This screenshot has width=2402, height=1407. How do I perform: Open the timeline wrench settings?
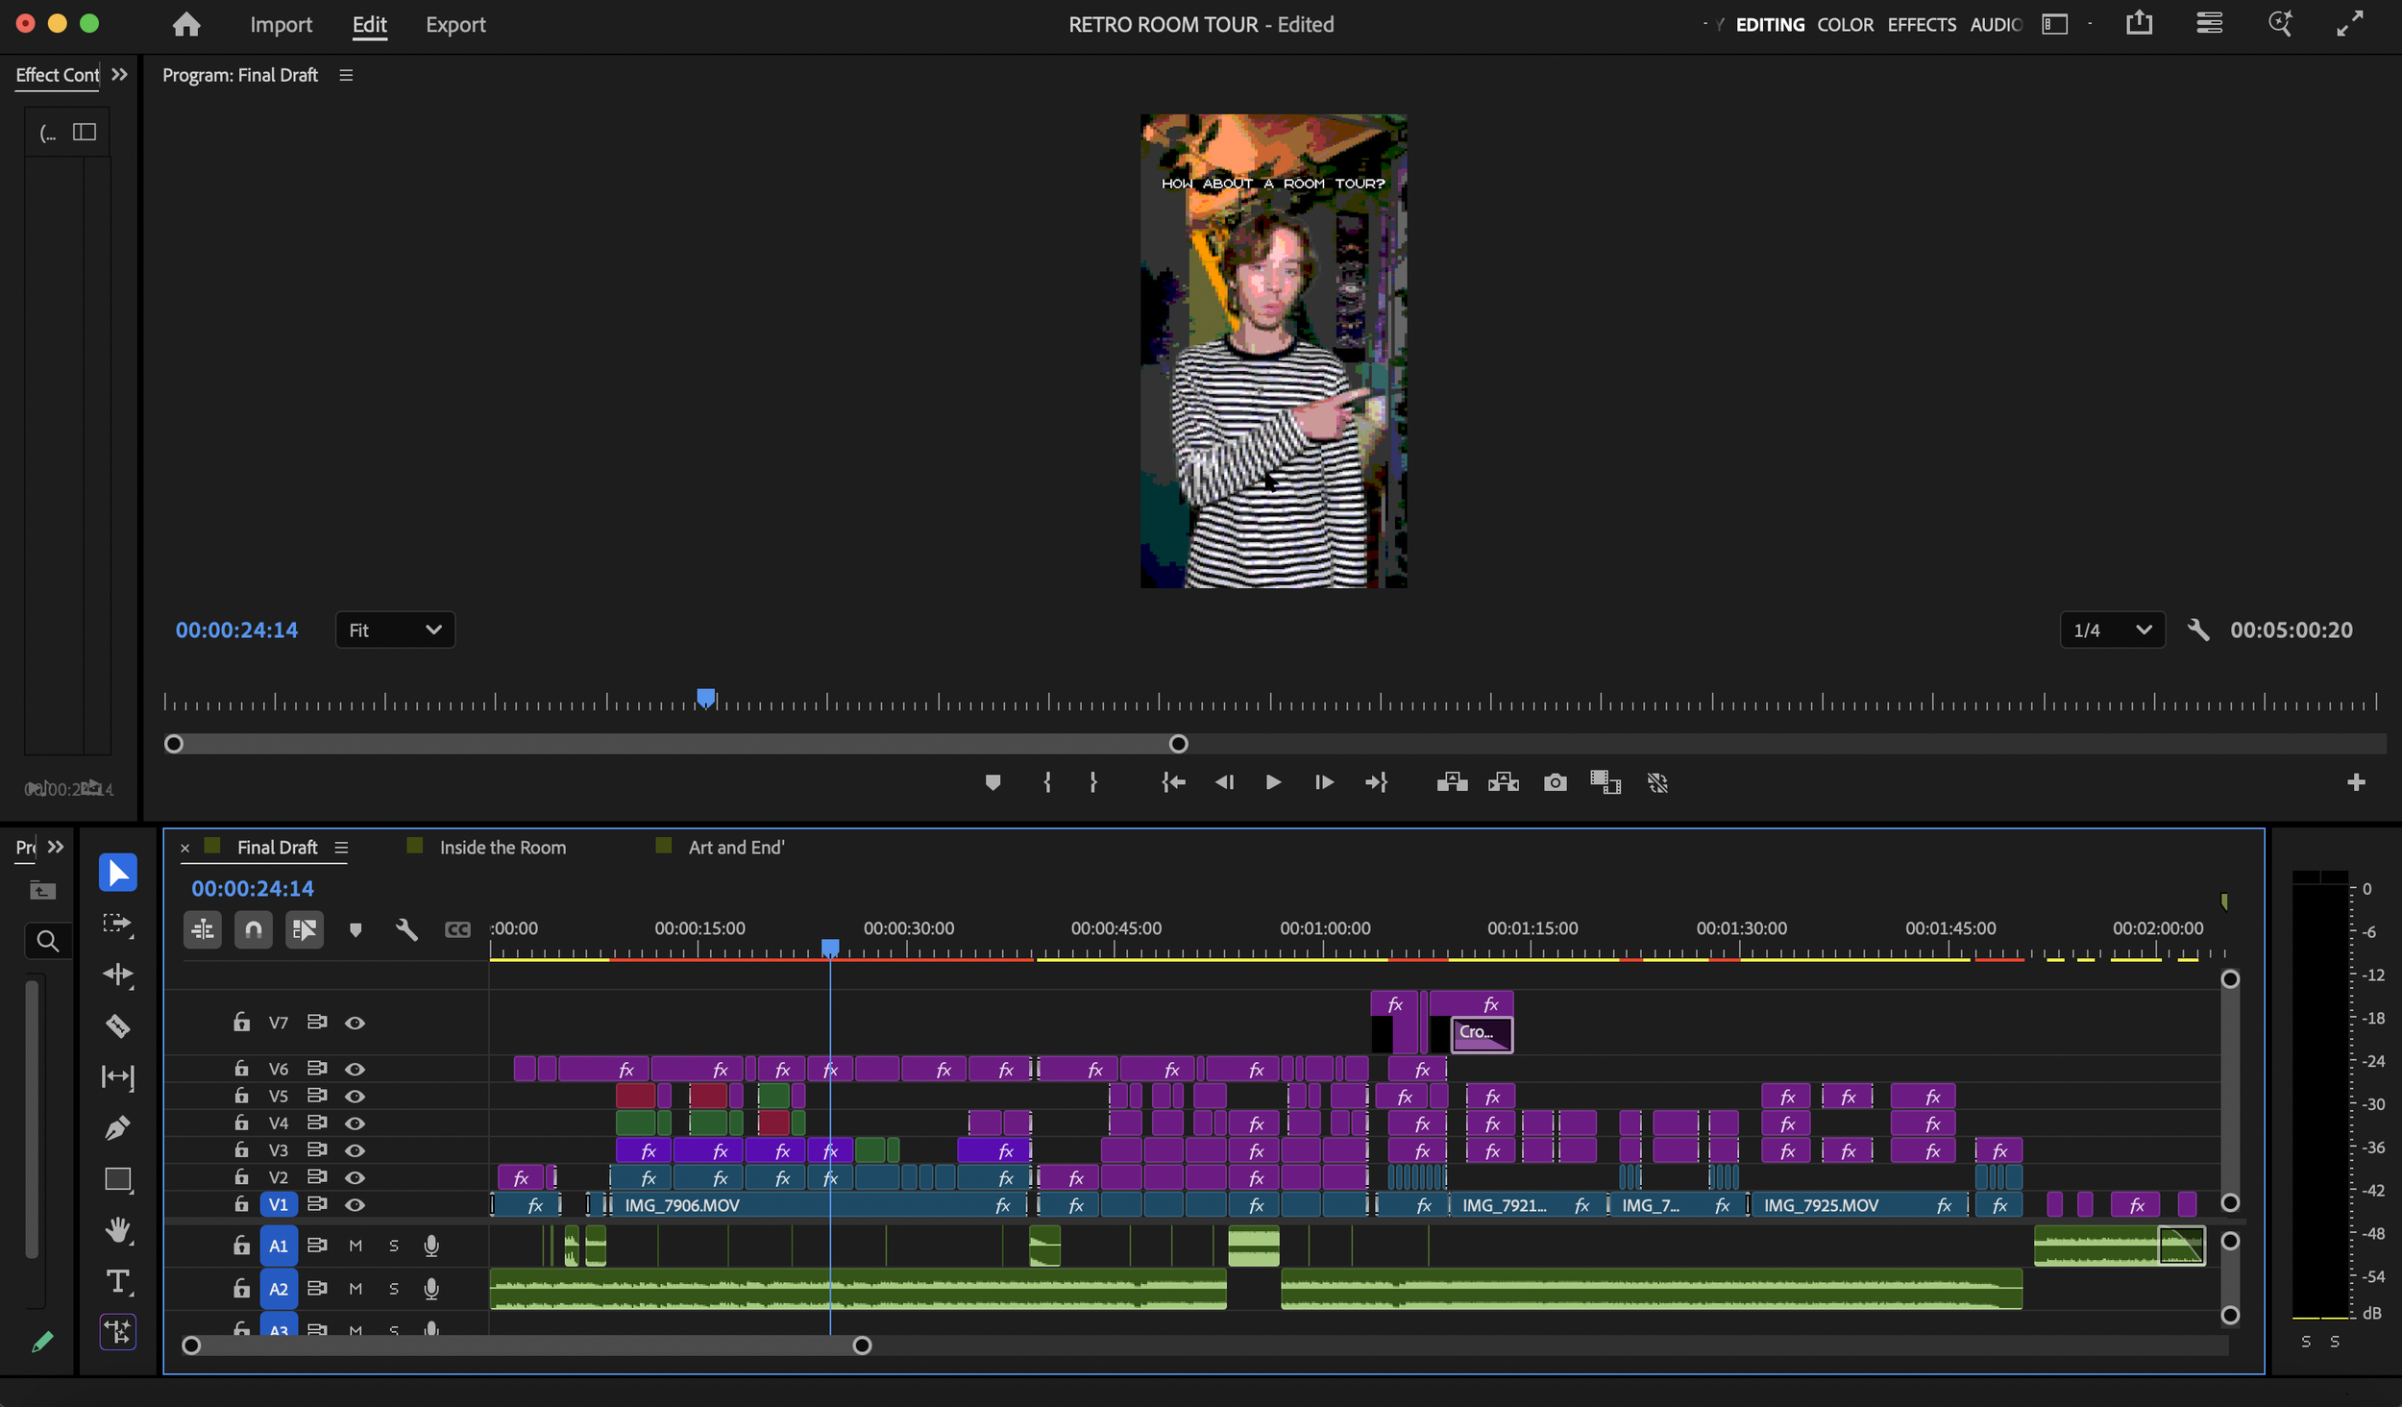pyautogui.click(x=406, y=929)
